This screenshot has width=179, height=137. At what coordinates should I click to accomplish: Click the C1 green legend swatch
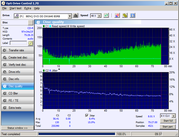pos(44,26)
